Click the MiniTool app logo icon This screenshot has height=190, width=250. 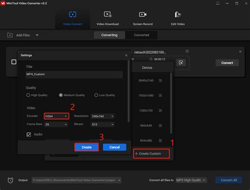point(3,3)
